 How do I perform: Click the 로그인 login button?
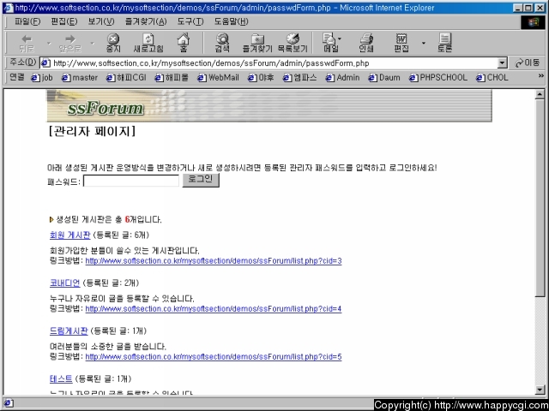coord(201,180)
